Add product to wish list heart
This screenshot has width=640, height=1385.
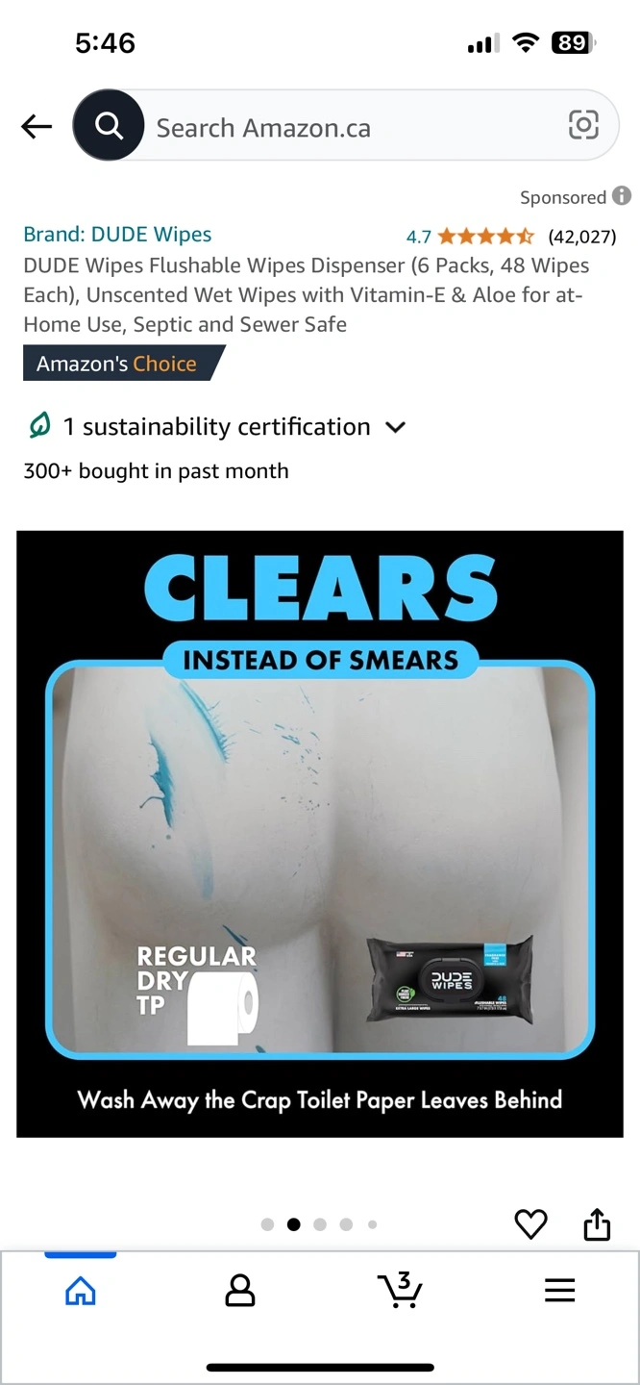pyautogui.click(x=530, y=1223)
